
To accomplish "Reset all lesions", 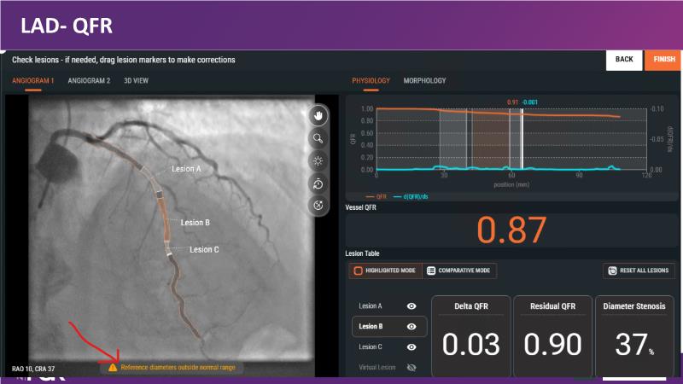I will tap(639, 271).
